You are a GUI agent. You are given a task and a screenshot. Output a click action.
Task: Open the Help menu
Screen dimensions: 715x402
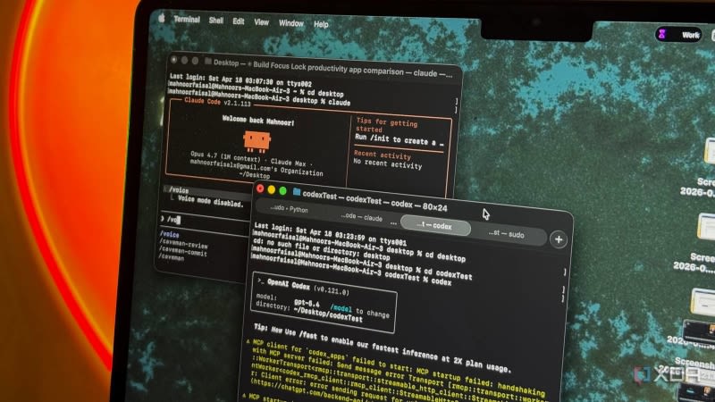coord(321,24)
